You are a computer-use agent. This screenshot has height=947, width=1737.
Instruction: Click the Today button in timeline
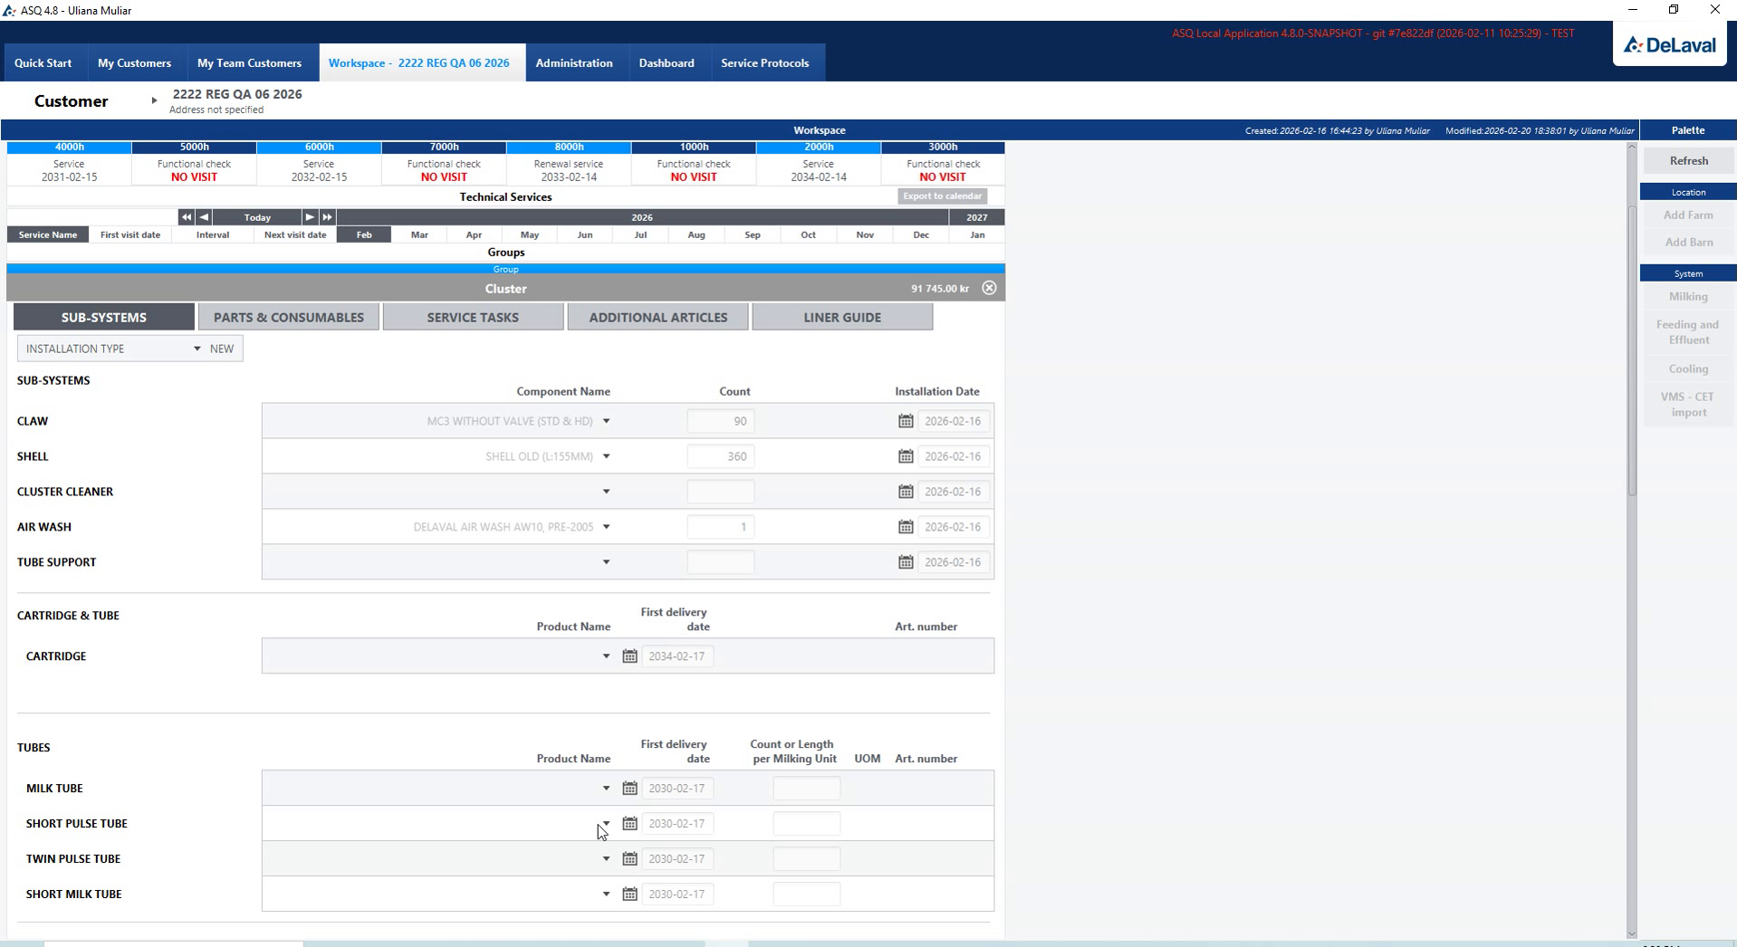[x=257, y=217]
